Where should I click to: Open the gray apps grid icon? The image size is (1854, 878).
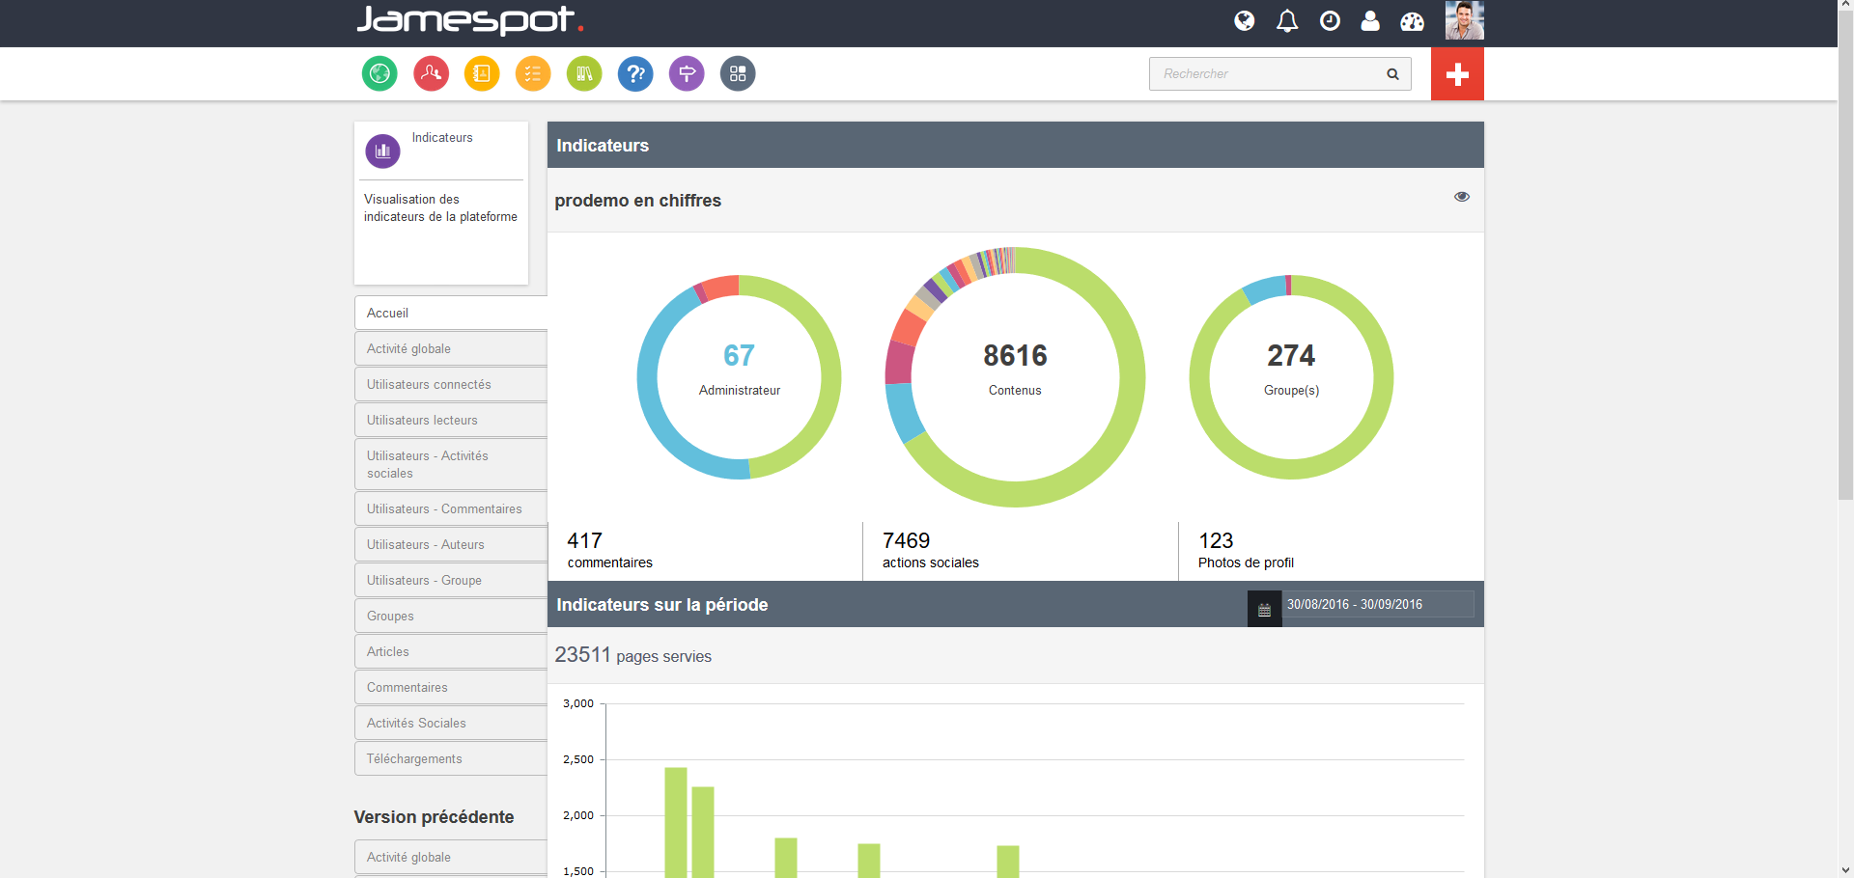(738, 73)
